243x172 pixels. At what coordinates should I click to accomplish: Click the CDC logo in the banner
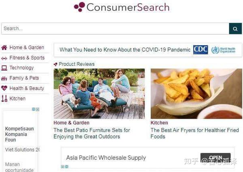(200, 50)
